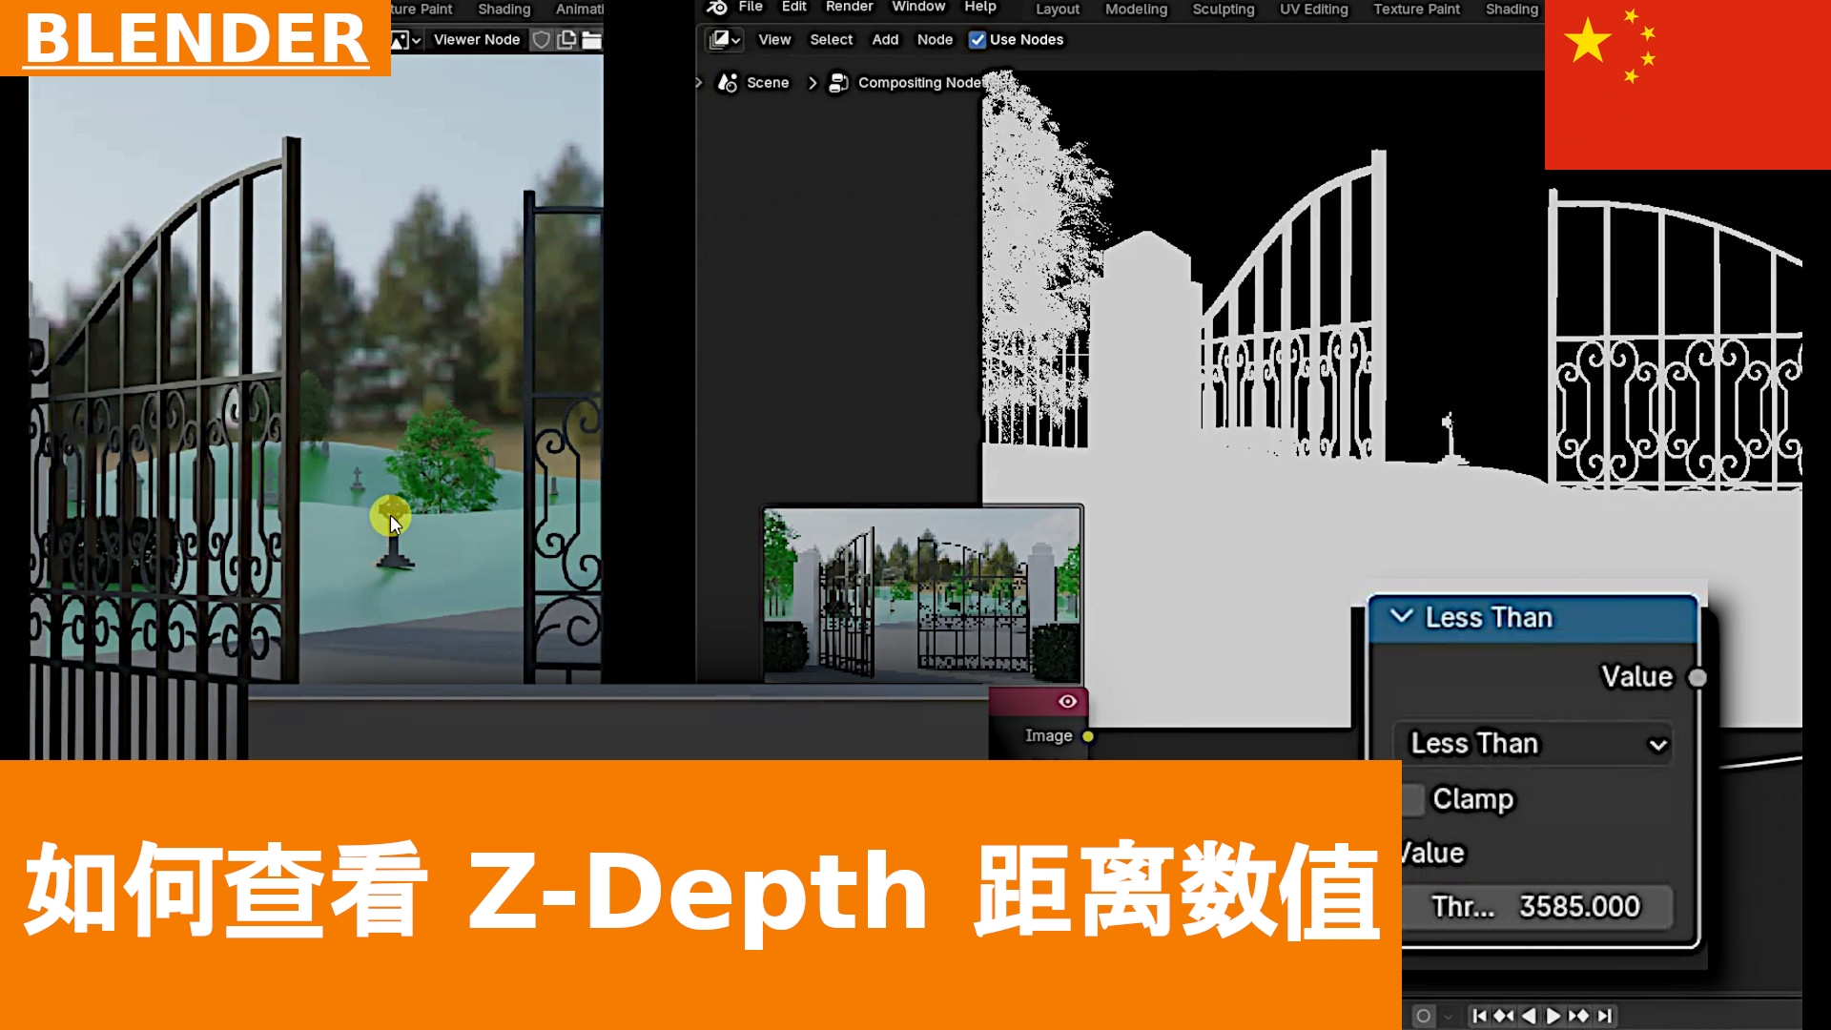Click the Scene breadcrumb icon
The height and width of the screenshot is (1030, 1831).
point(728,83)
